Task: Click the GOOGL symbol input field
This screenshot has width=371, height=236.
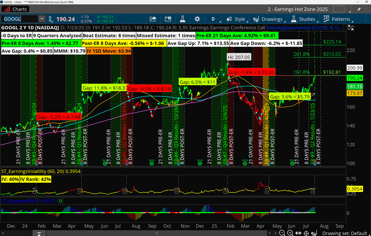Action: tap(19, 19)
